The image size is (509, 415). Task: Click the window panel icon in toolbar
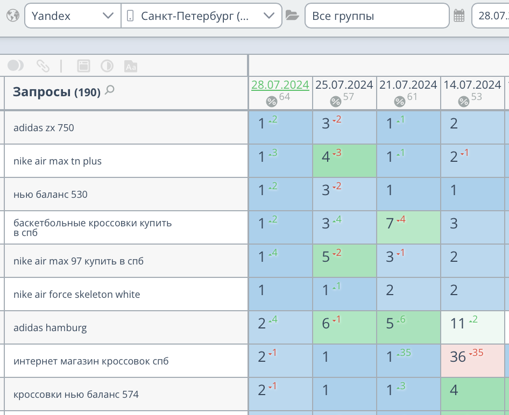tap(83, 66)
